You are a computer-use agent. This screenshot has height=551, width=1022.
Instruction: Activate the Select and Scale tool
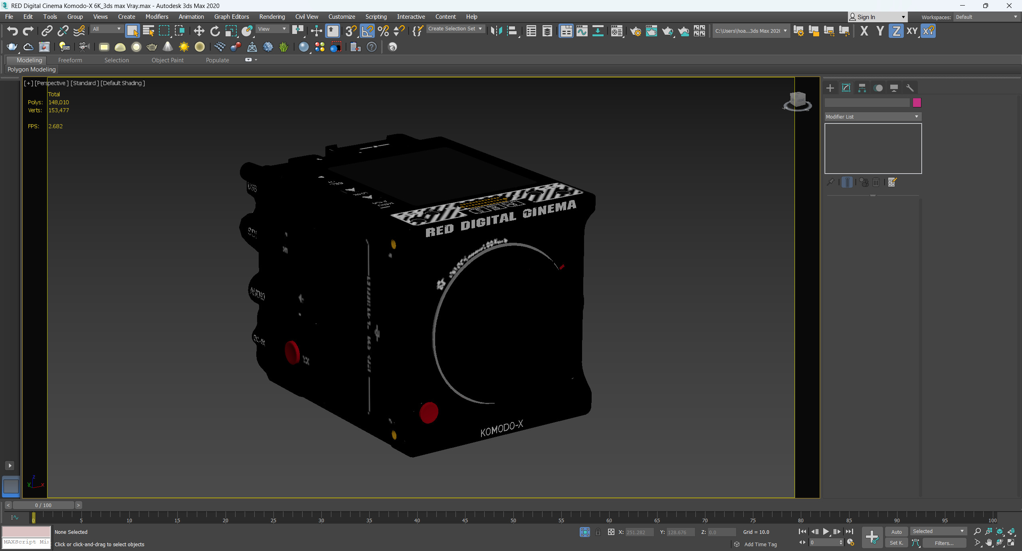pyautogui.click(x=231, y=31)
